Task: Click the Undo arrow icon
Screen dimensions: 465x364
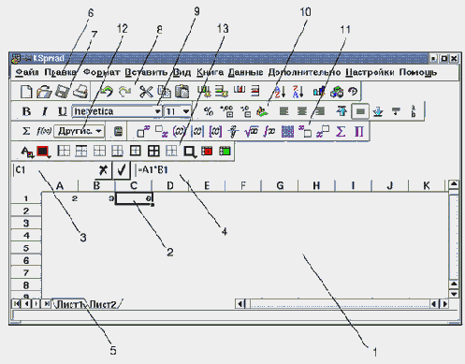Action: click(x=107, y=92)
